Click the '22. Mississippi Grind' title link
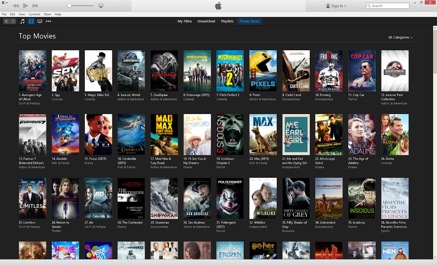The height and width of the screenshot is (265, 437). pyautogui.click(x=325, y=161)
